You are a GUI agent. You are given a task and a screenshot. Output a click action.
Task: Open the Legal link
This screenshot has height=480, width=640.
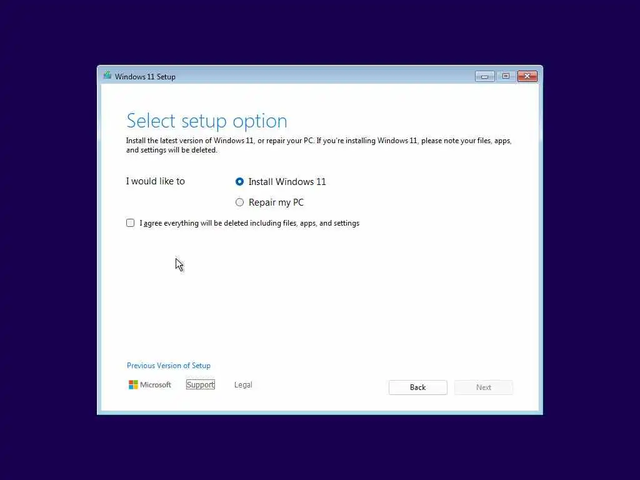243,384
